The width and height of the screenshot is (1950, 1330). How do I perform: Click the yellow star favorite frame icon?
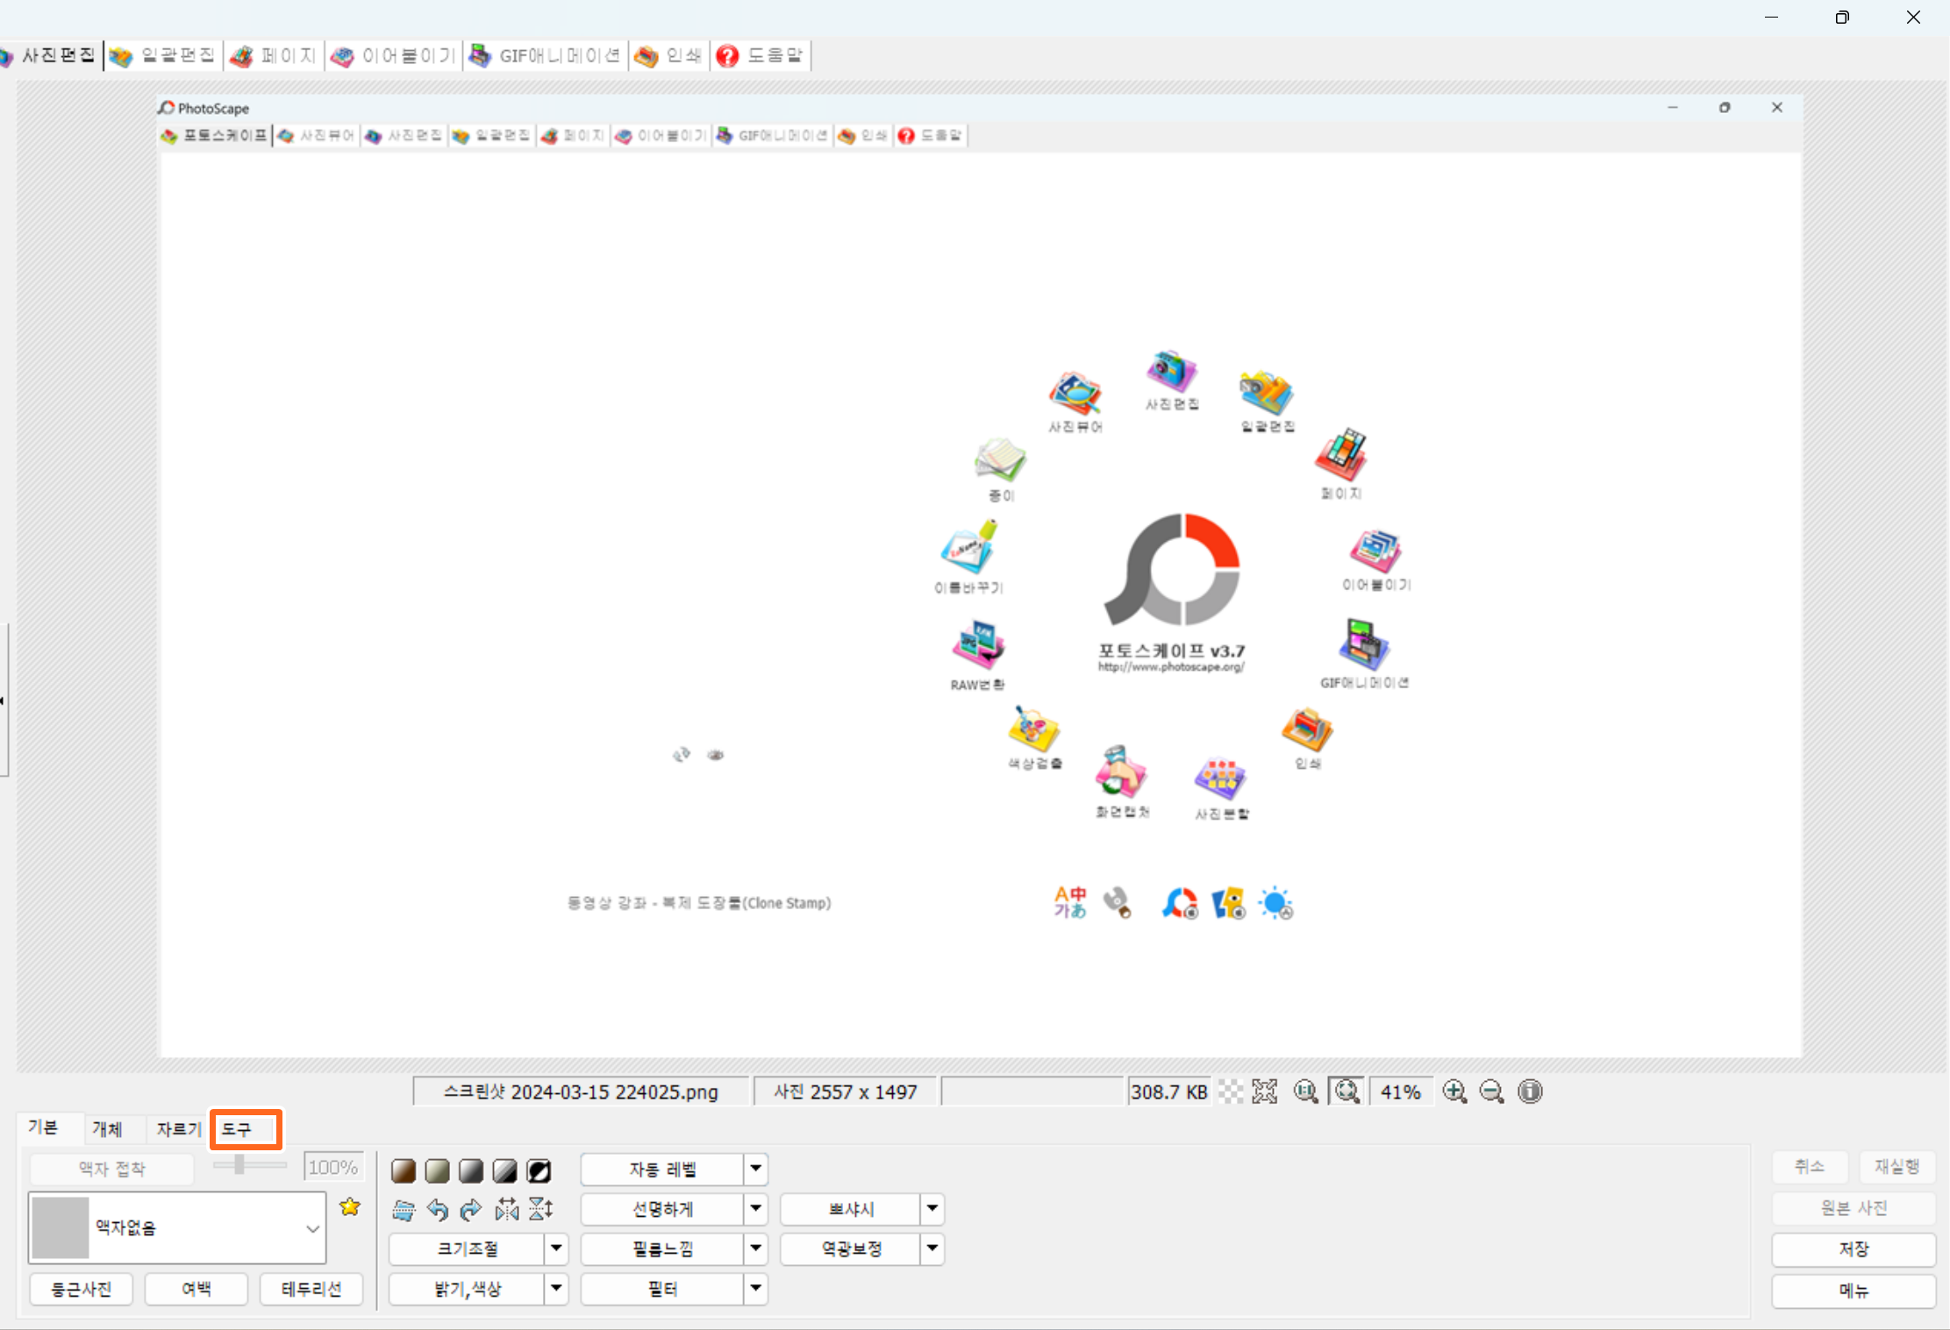(x=350, y=1207)
